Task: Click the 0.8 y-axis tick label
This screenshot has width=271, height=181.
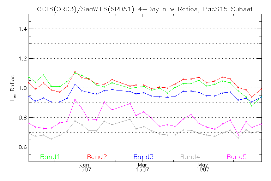Action: [23, 118]
